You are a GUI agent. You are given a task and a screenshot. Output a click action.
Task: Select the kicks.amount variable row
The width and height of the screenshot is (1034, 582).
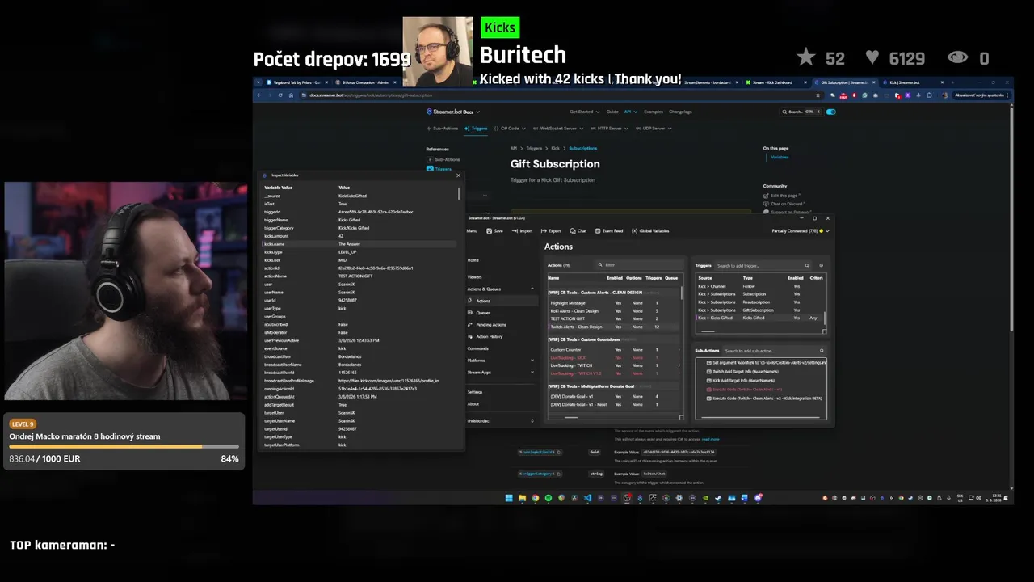click(x=360, y=236)
